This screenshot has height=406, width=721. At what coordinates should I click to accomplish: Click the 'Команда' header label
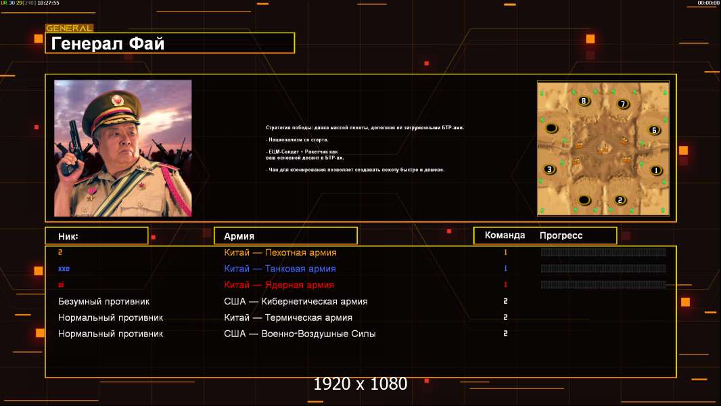[505, 235]
